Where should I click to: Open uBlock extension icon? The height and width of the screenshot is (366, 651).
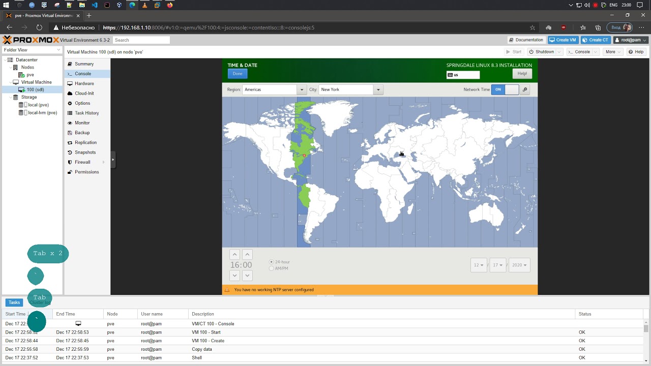[x=564, y=27]
